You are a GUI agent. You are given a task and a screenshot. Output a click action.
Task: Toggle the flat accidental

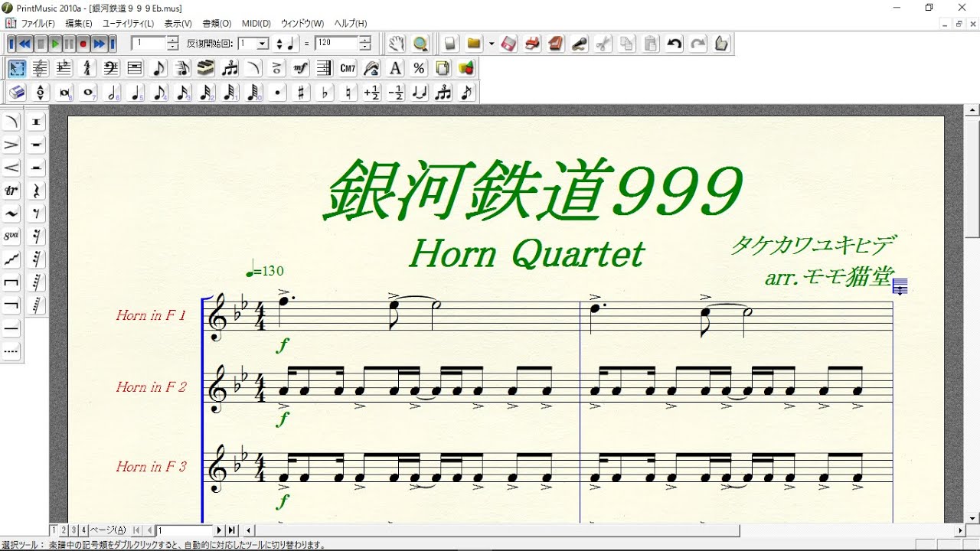(x=325, y=93)
